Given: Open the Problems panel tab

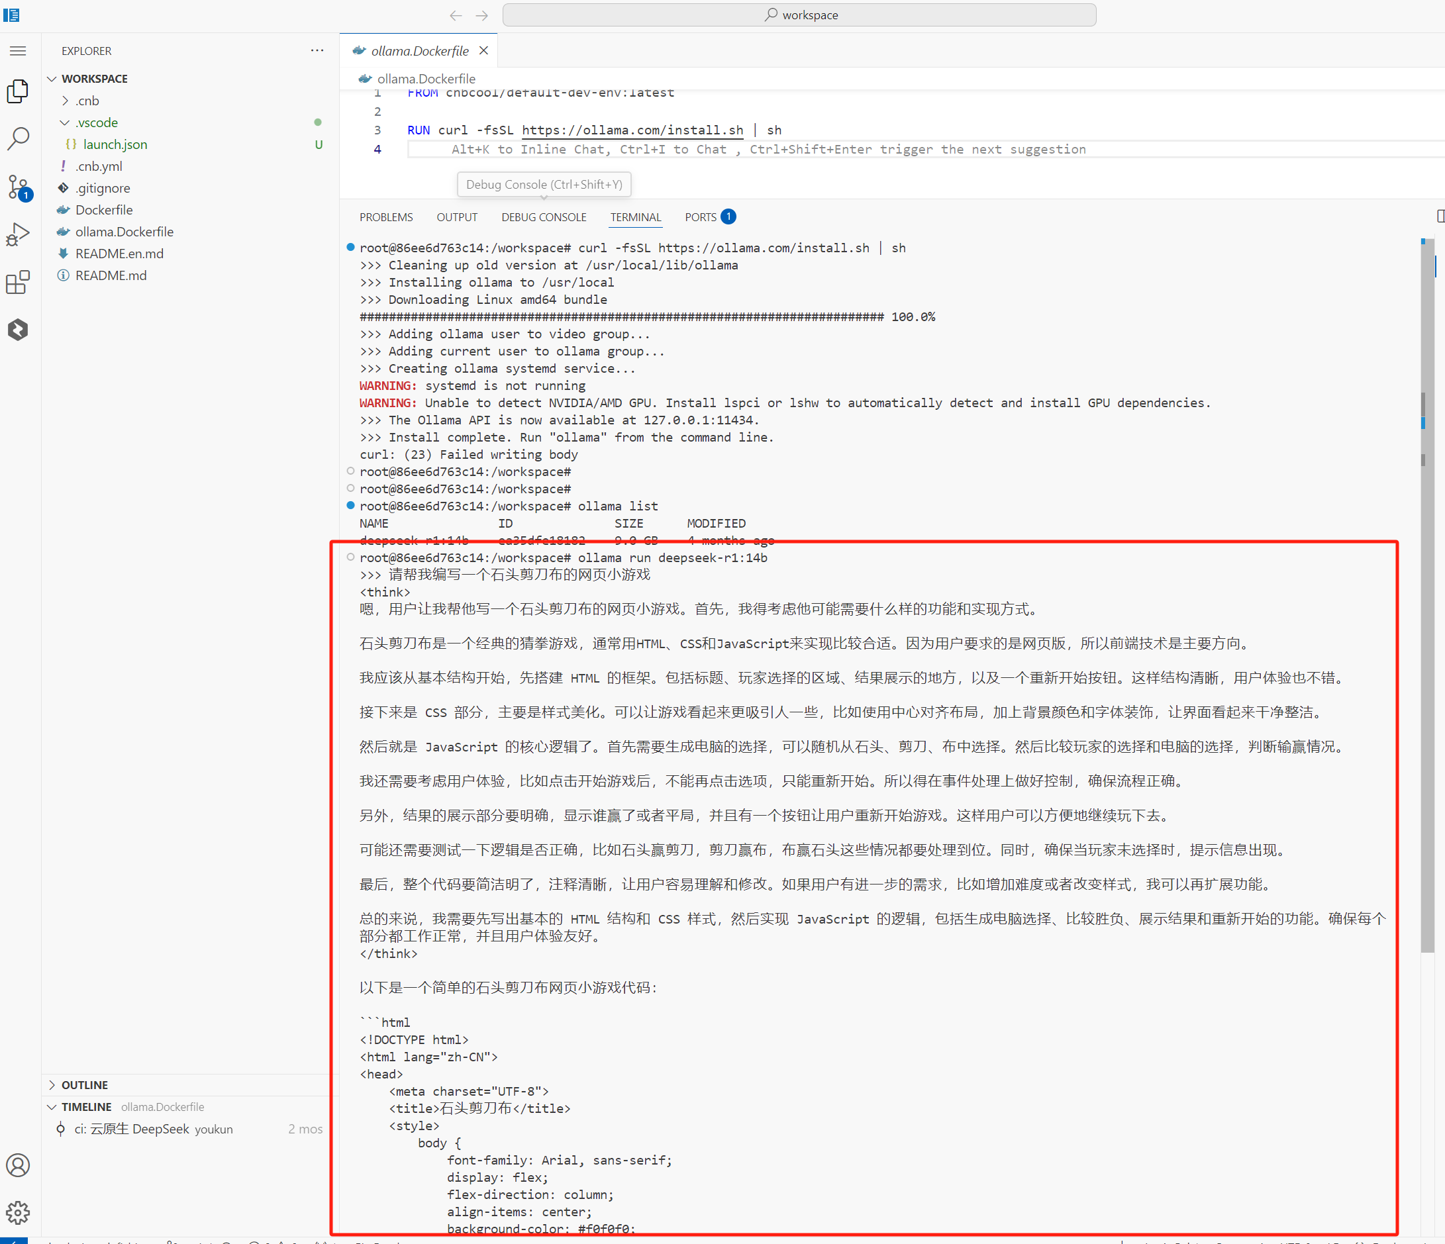Looking at the screenshot, I should (386, 218).
